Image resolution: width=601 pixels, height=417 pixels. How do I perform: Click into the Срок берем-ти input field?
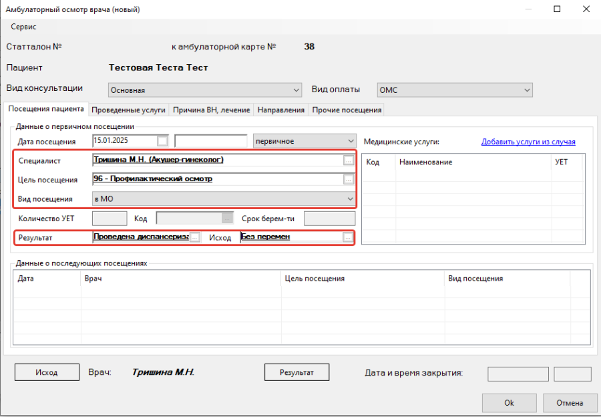tap(329, 218)
